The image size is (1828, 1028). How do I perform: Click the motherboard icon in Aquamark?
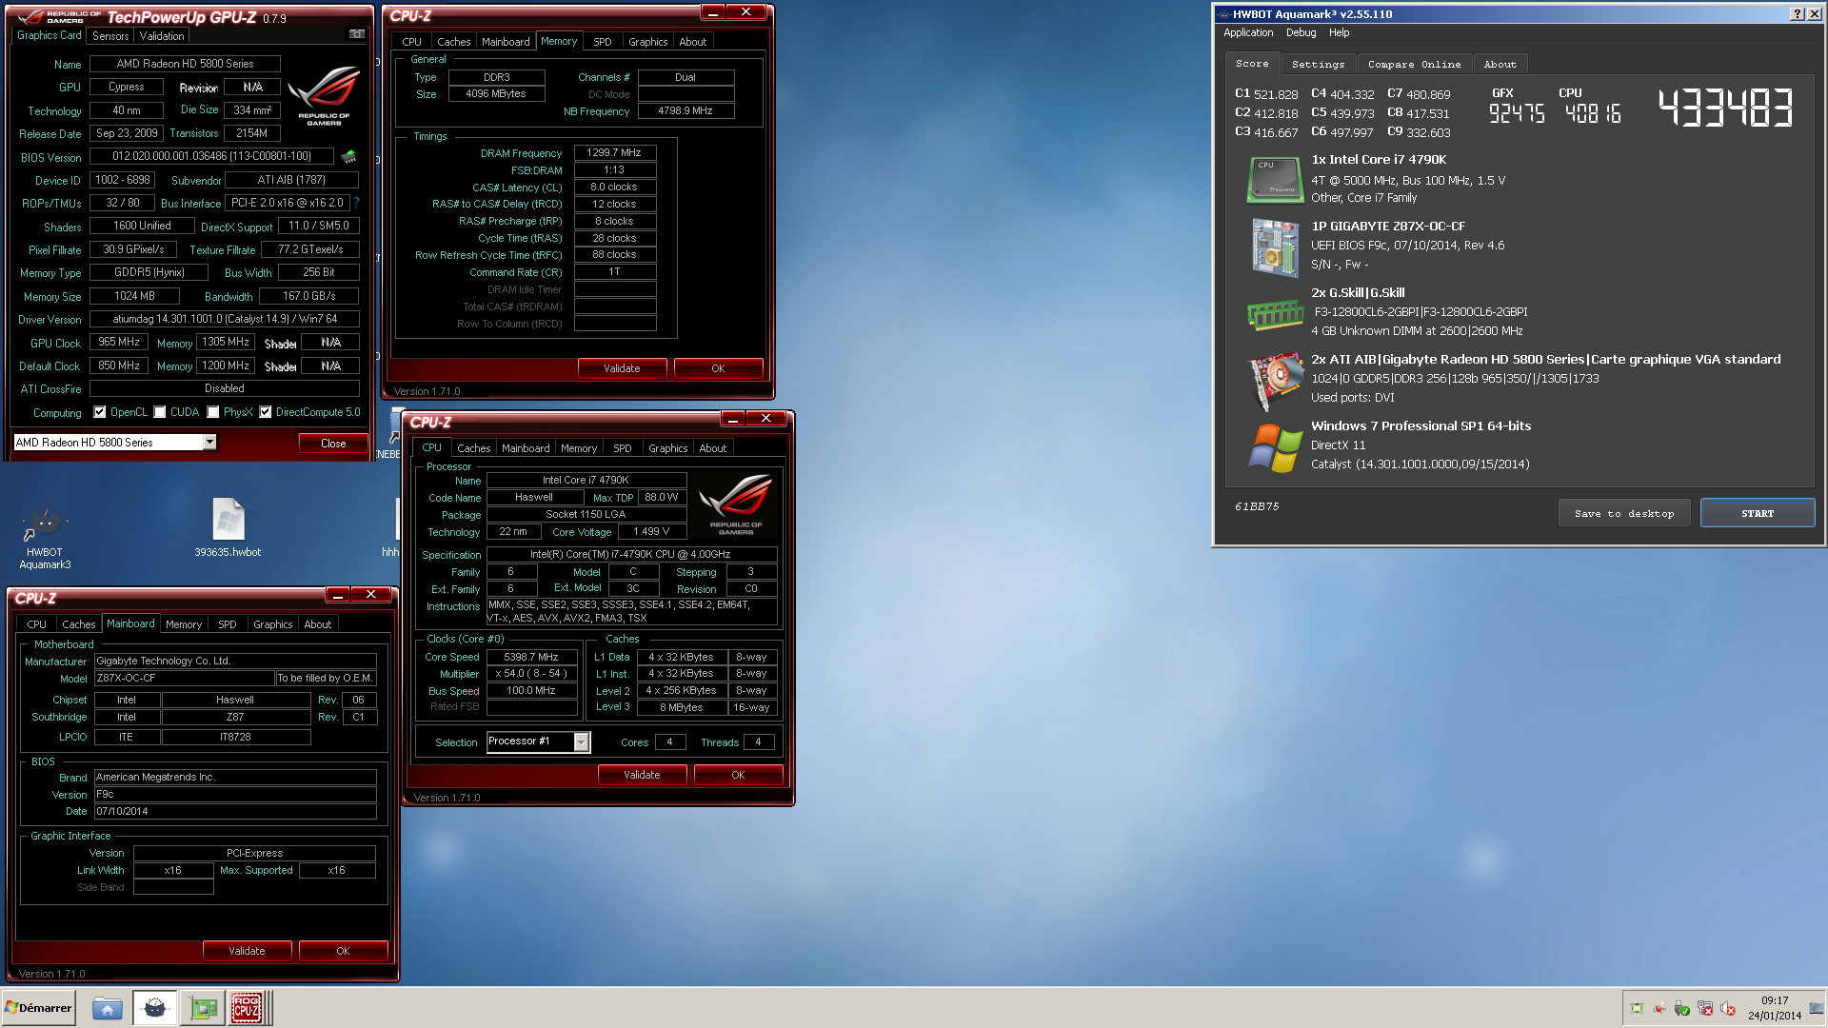1275,247
